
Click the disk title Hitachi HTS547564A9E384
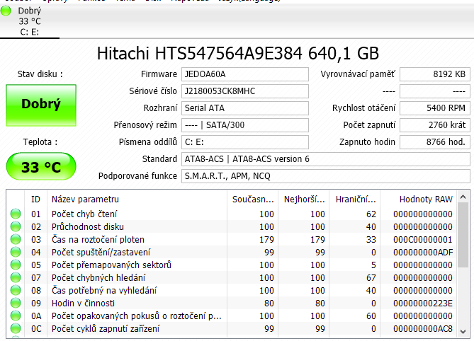[x=200, y=53]
